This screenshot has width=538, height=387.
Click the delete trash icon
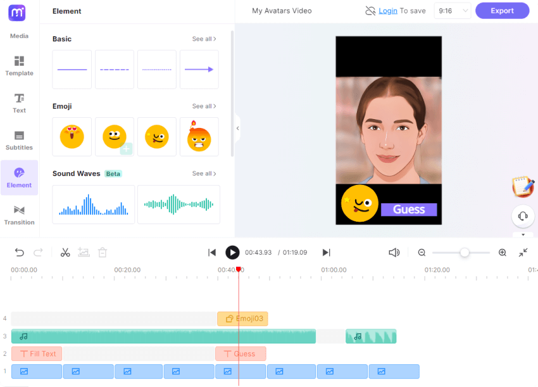(x=103, y=253)
